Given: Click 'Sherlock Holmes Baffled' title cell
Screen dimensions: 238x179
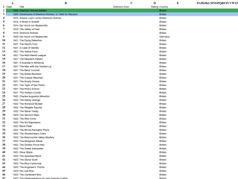Looking at the screenshot, I should (33, 11).
